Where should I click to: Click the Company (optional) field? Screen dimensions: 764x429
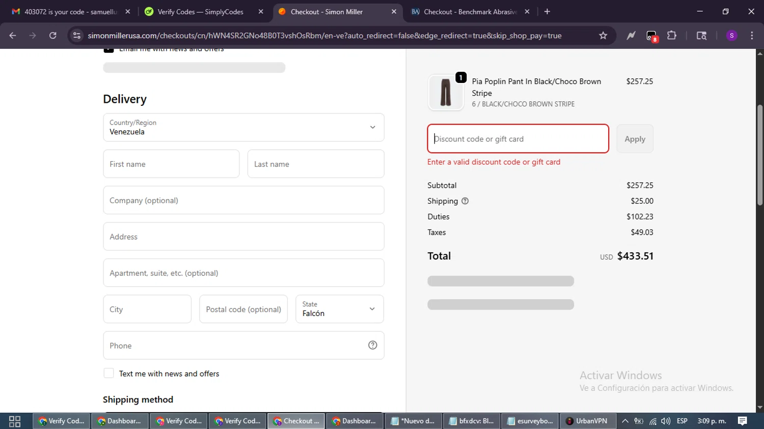pyautogui.click(x=243, y=200)
